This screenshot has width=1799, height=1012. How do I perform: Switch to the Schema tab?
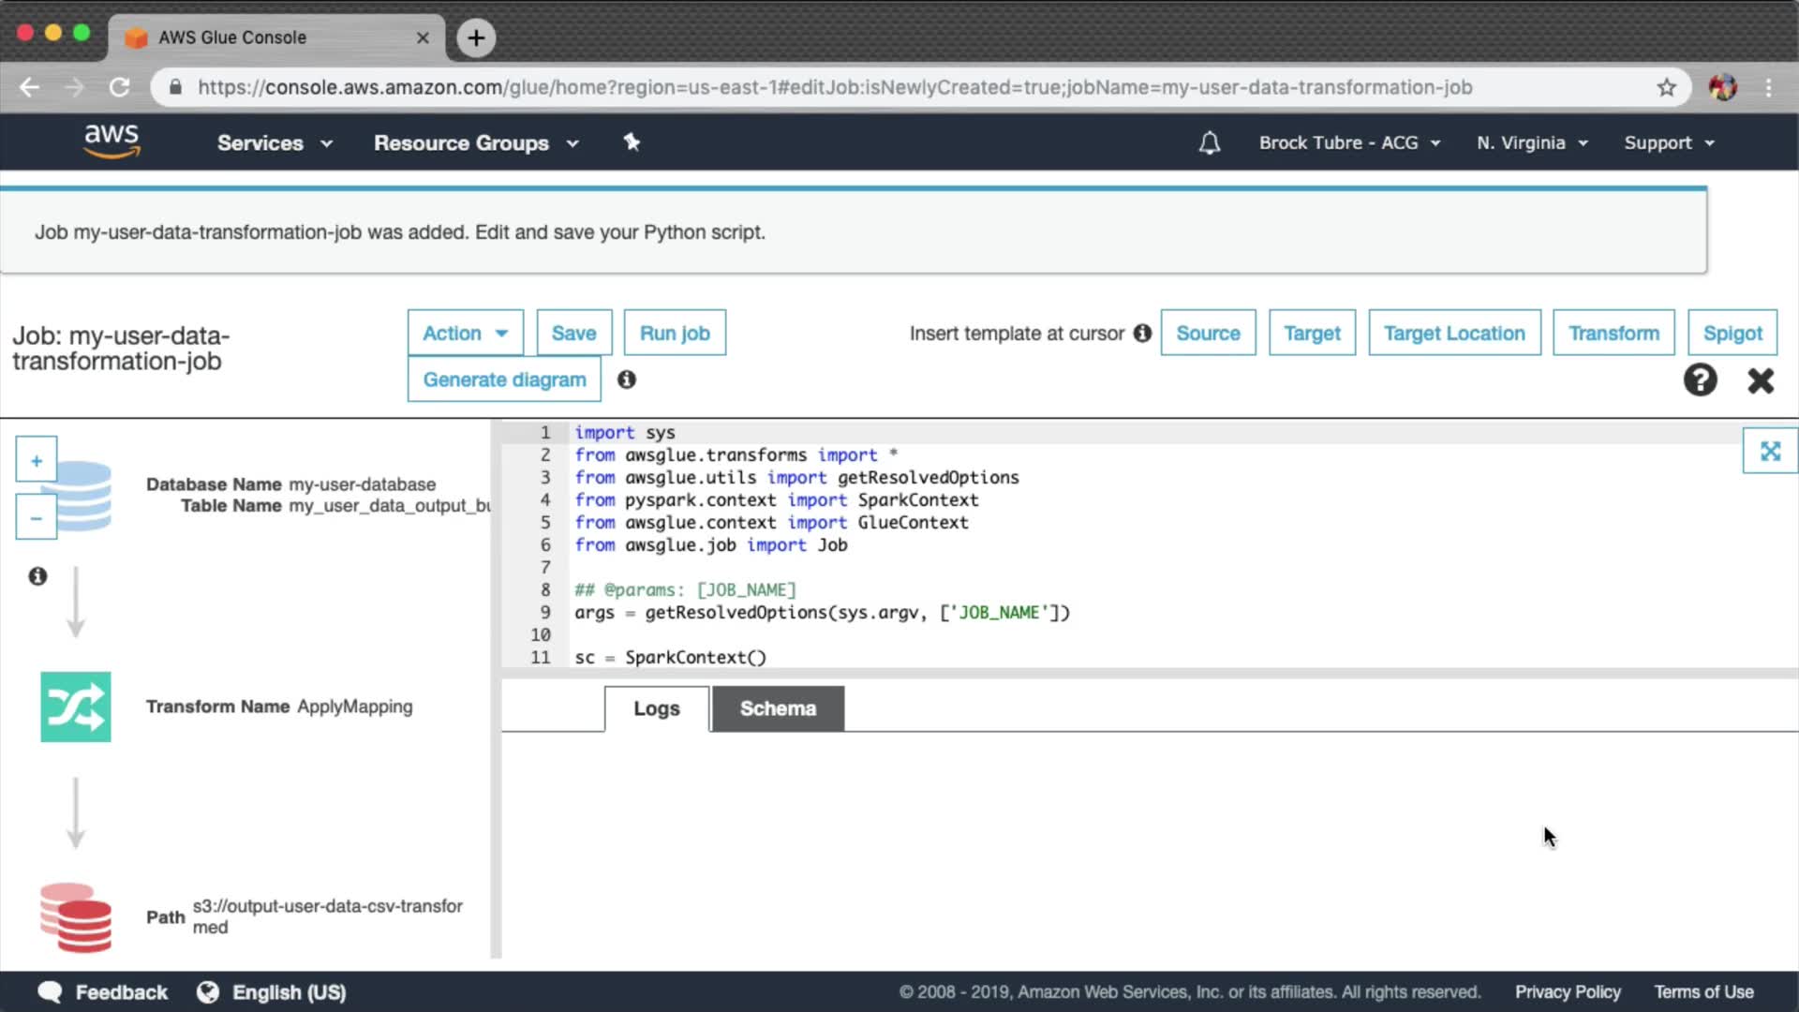(778, 708)
